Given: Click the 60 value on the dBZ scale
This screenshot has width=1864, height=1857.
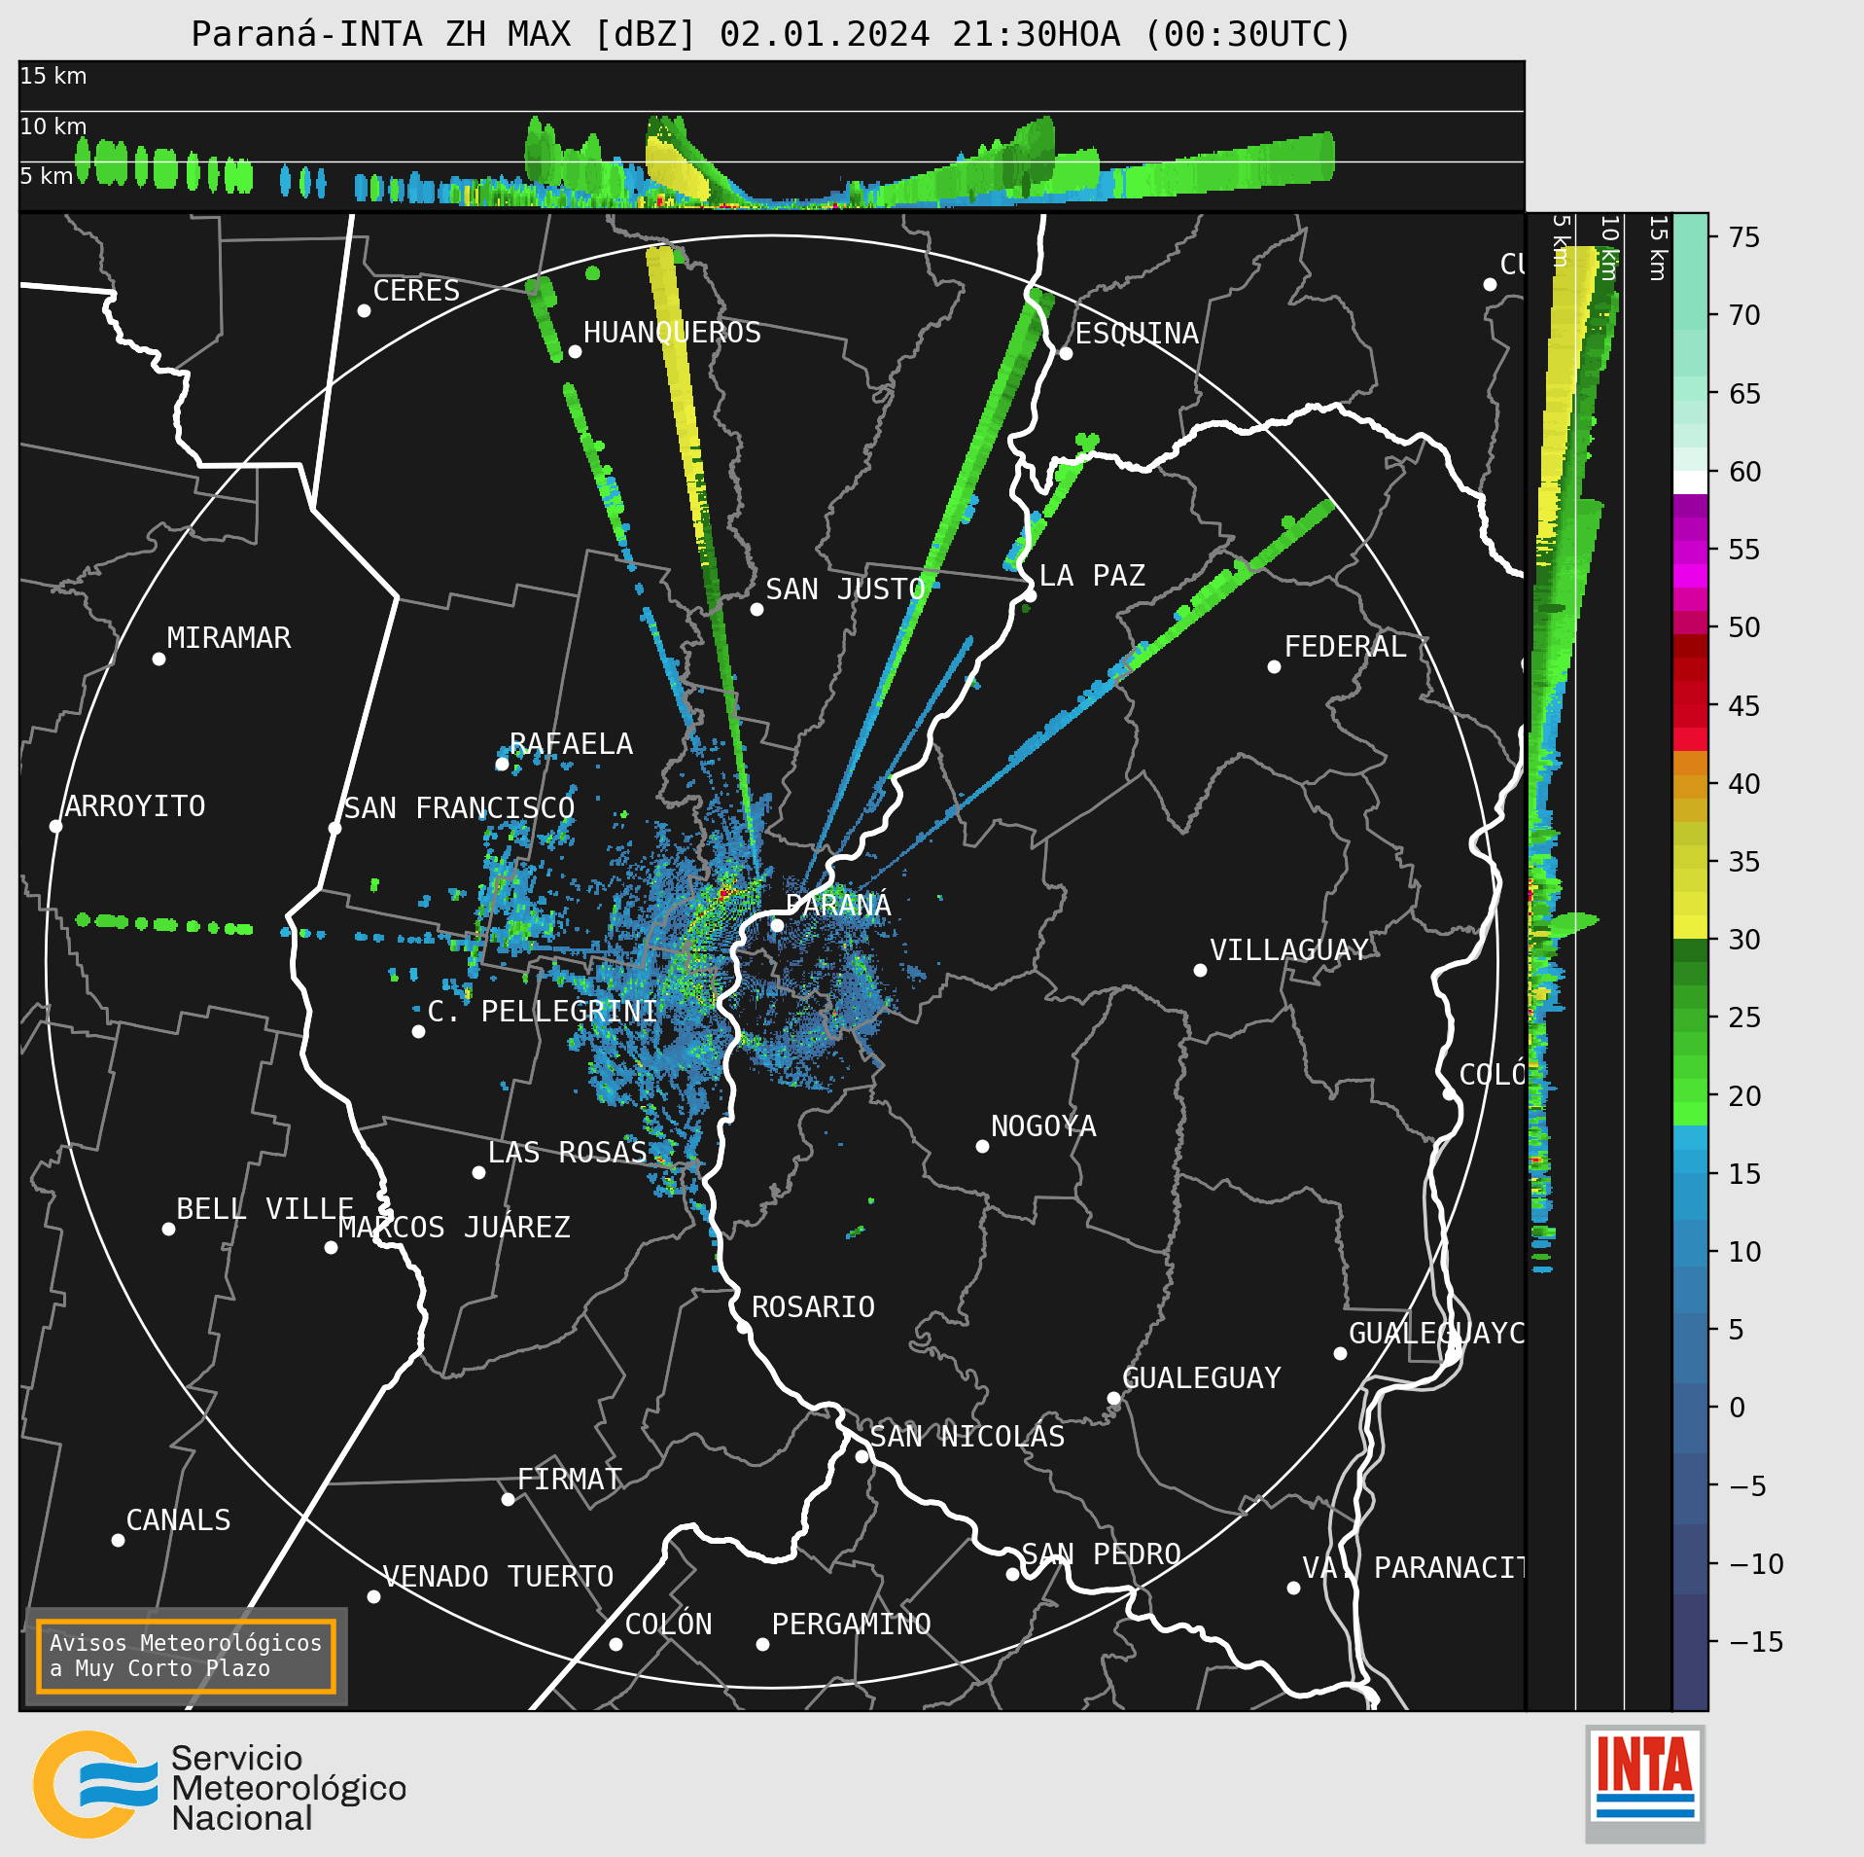Looking at the screenshot, I should [x=1744, y=471].
